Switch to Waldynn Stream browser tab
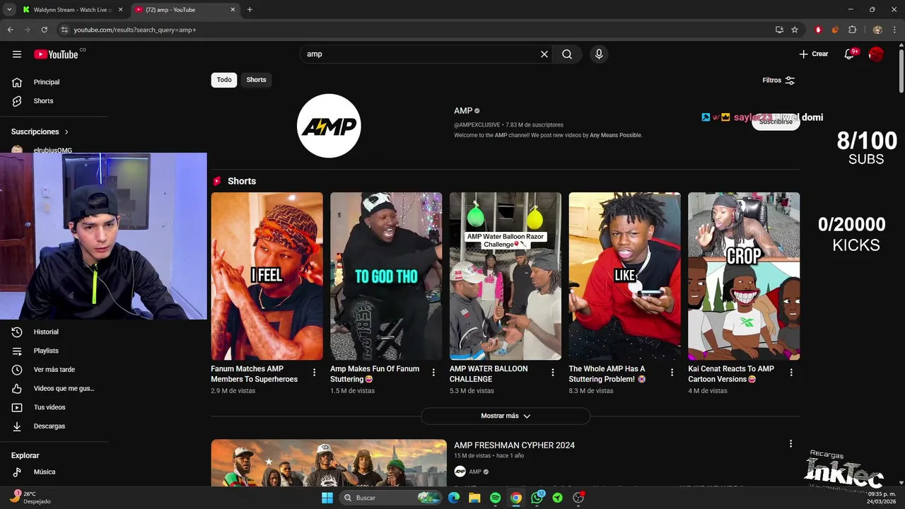Screen dimensions: 905x509 (x=72, y=10)
